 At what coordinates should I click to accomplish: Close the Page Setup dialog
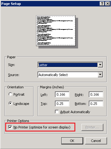coord(108,4)
